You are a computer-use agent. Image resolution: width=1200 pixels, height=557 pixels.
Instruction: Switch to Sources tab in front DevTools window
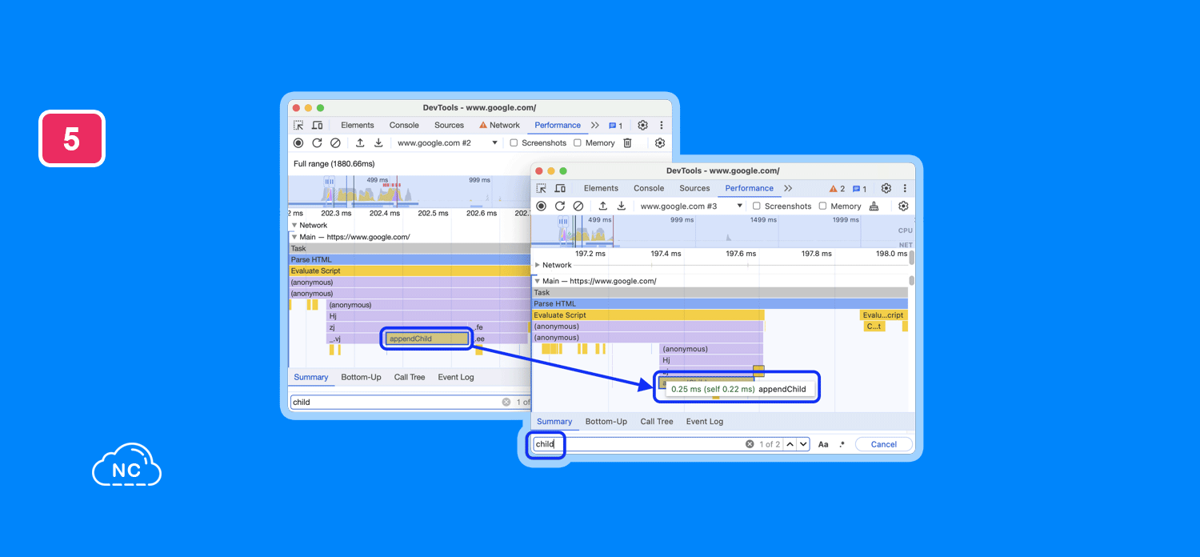pos(694,189)
